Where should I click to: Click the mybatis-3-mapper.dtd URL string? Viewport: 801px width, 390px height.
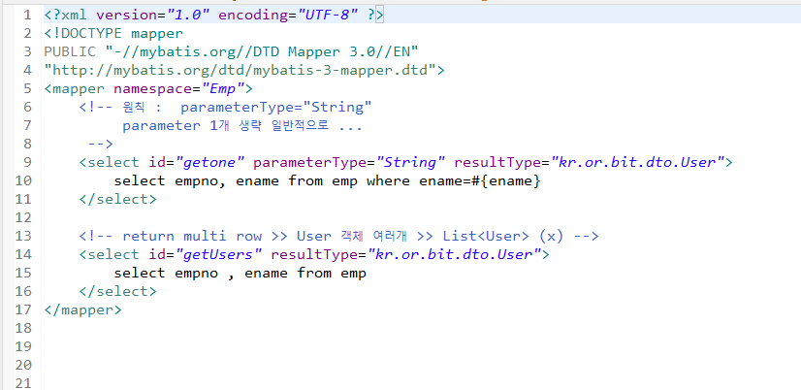coord(240,71)
